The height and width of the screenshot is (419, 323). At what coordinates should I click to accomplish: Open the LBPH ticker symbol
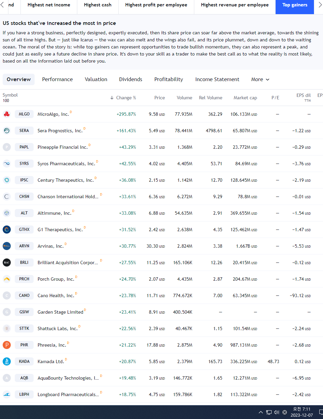pyautogui.click(x=24, y=394)
